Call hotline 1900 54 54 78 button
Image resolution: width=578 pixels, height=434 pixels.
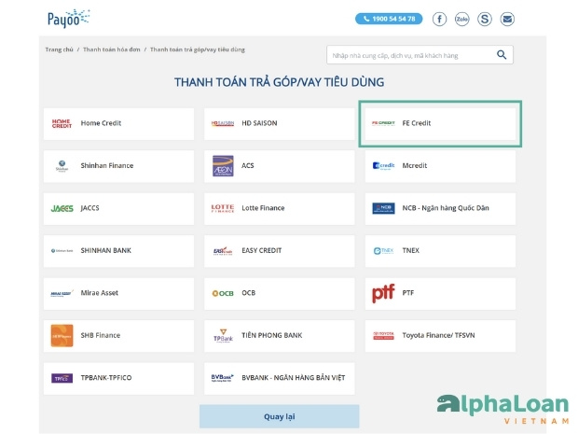[x=389, y=19]
